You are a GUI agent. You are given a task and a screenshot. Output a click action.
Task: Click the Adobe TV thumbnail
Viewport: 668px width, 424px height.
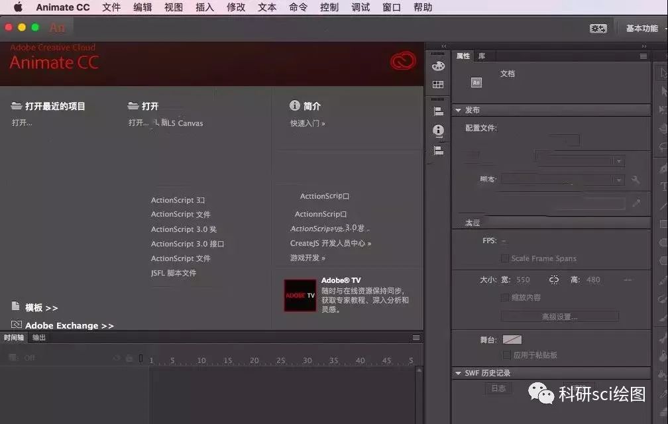click(x=300, y=295)
